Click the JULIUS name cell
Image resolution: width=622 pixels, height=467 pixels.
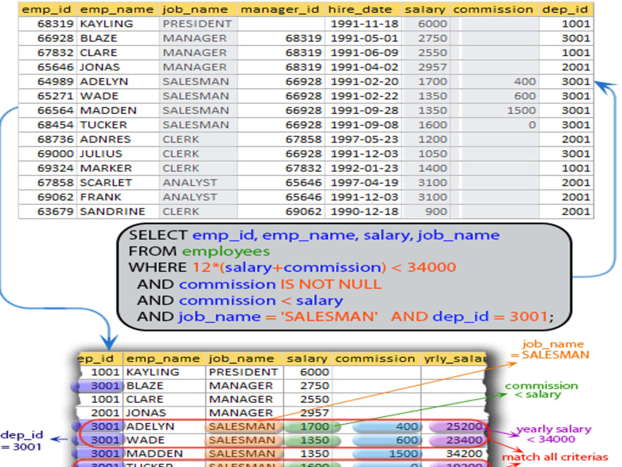[118, 154]
